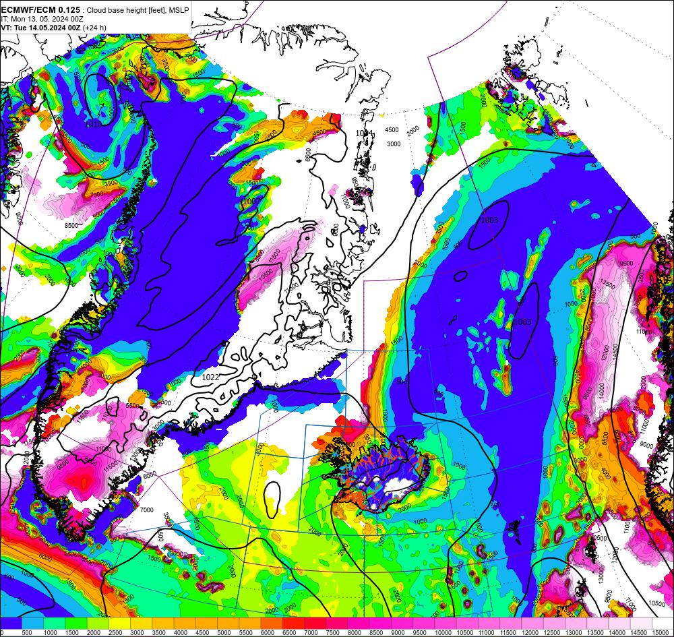Screen dimensions: 674x637
Task: Click the 10000 tick label on the color scale
Action: (x=443, y=632)
